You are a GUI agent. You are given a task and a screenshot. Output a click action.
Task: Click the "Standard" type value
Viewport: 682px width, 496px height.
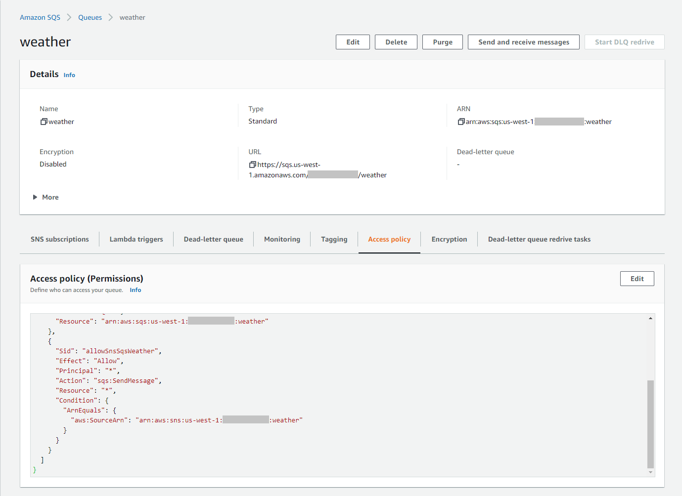263,121
